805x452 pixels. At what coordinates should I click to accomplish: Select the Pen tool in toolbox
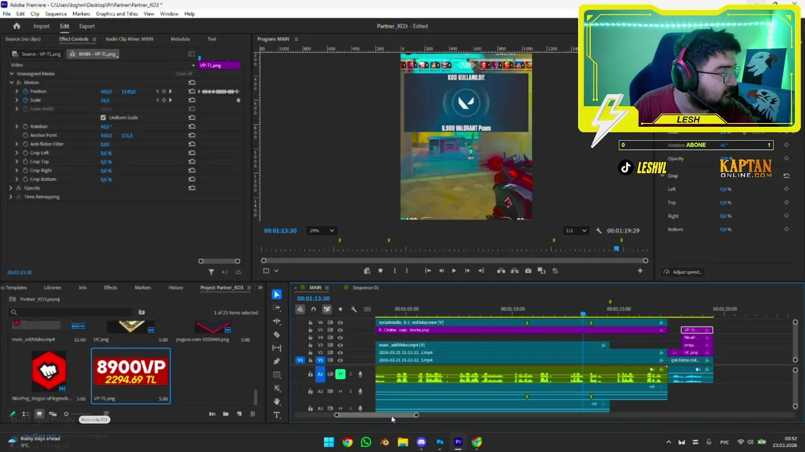click(277, 362)
